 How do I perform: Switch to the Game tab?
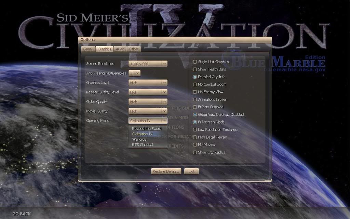click(x=88, y=49)
